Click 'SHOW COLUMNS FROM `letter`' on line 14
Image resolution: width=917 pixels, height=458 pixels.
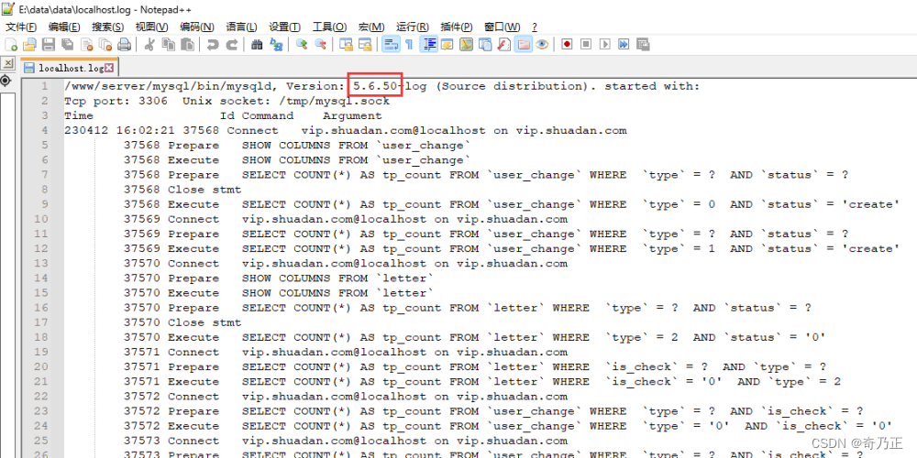[x=338, y=278]
